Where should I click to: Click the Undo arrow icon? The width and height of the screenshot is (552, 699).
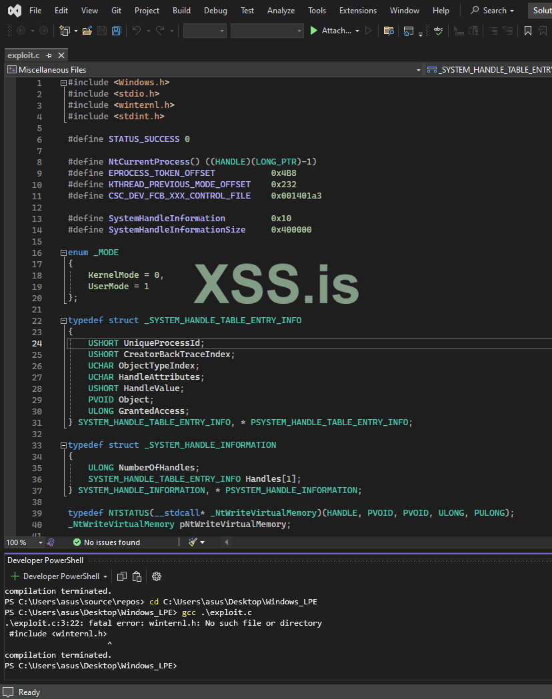[x=137, y=30]
